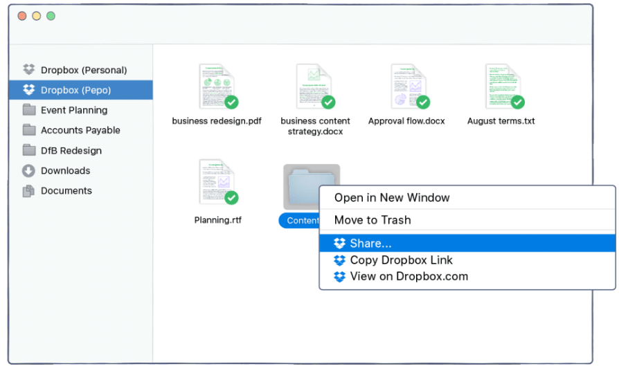Click the sync checkmark on August terms.txt

click(517, 102)
